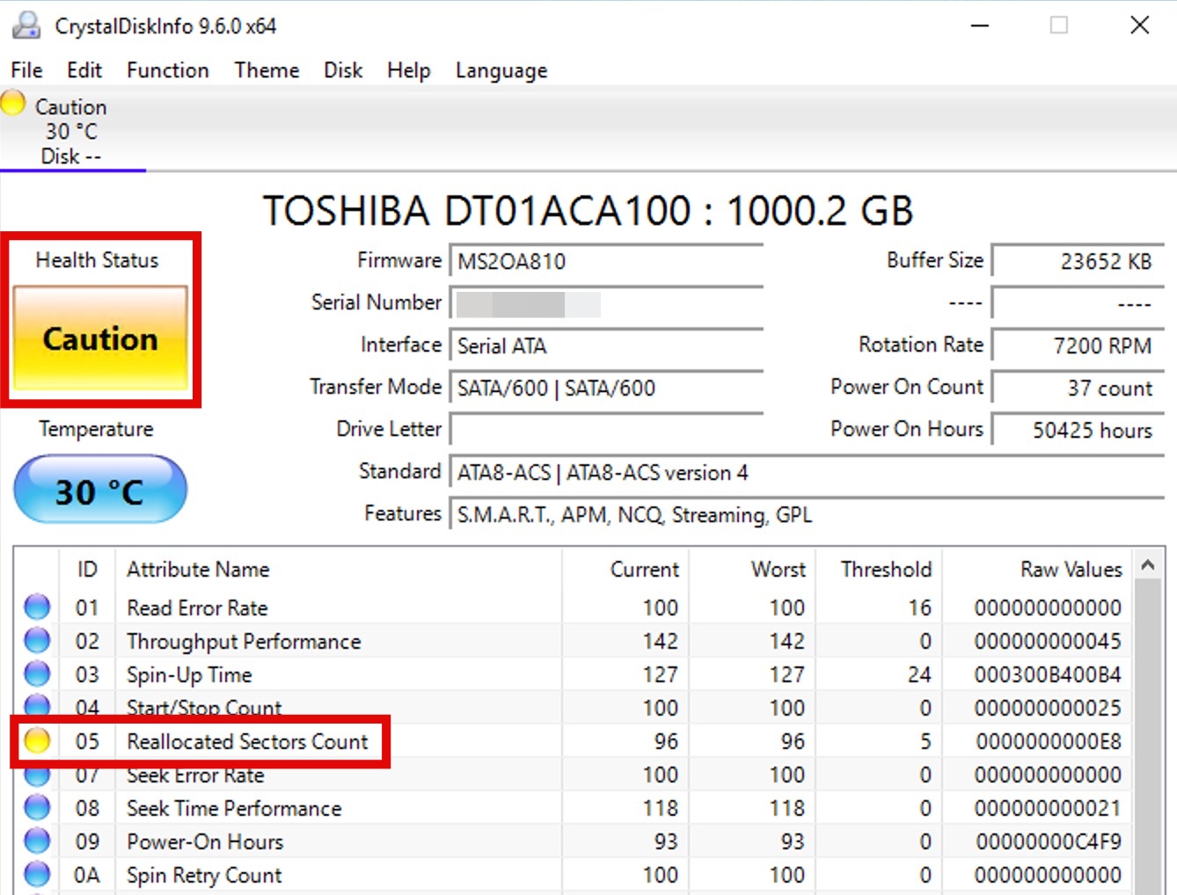This screenshot has width=1177, height=895.
Task: Open the Help menu
Action: pyautogui.click(x=409, y=70)
